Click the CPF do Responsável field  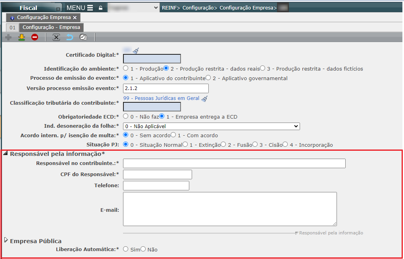(158, 175)
